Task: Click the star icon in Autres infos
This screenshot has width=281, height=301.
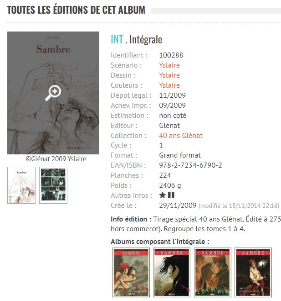Action: [x=162, y=195]
